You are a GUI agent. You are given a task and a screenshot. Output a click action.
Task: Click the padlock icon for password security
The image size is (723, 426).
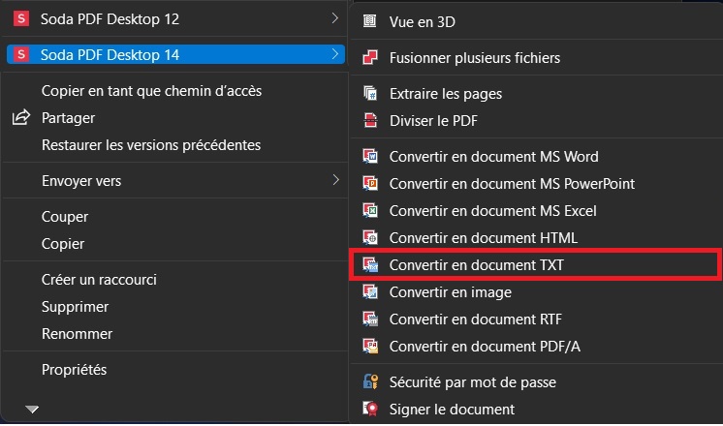click(370, 381)
